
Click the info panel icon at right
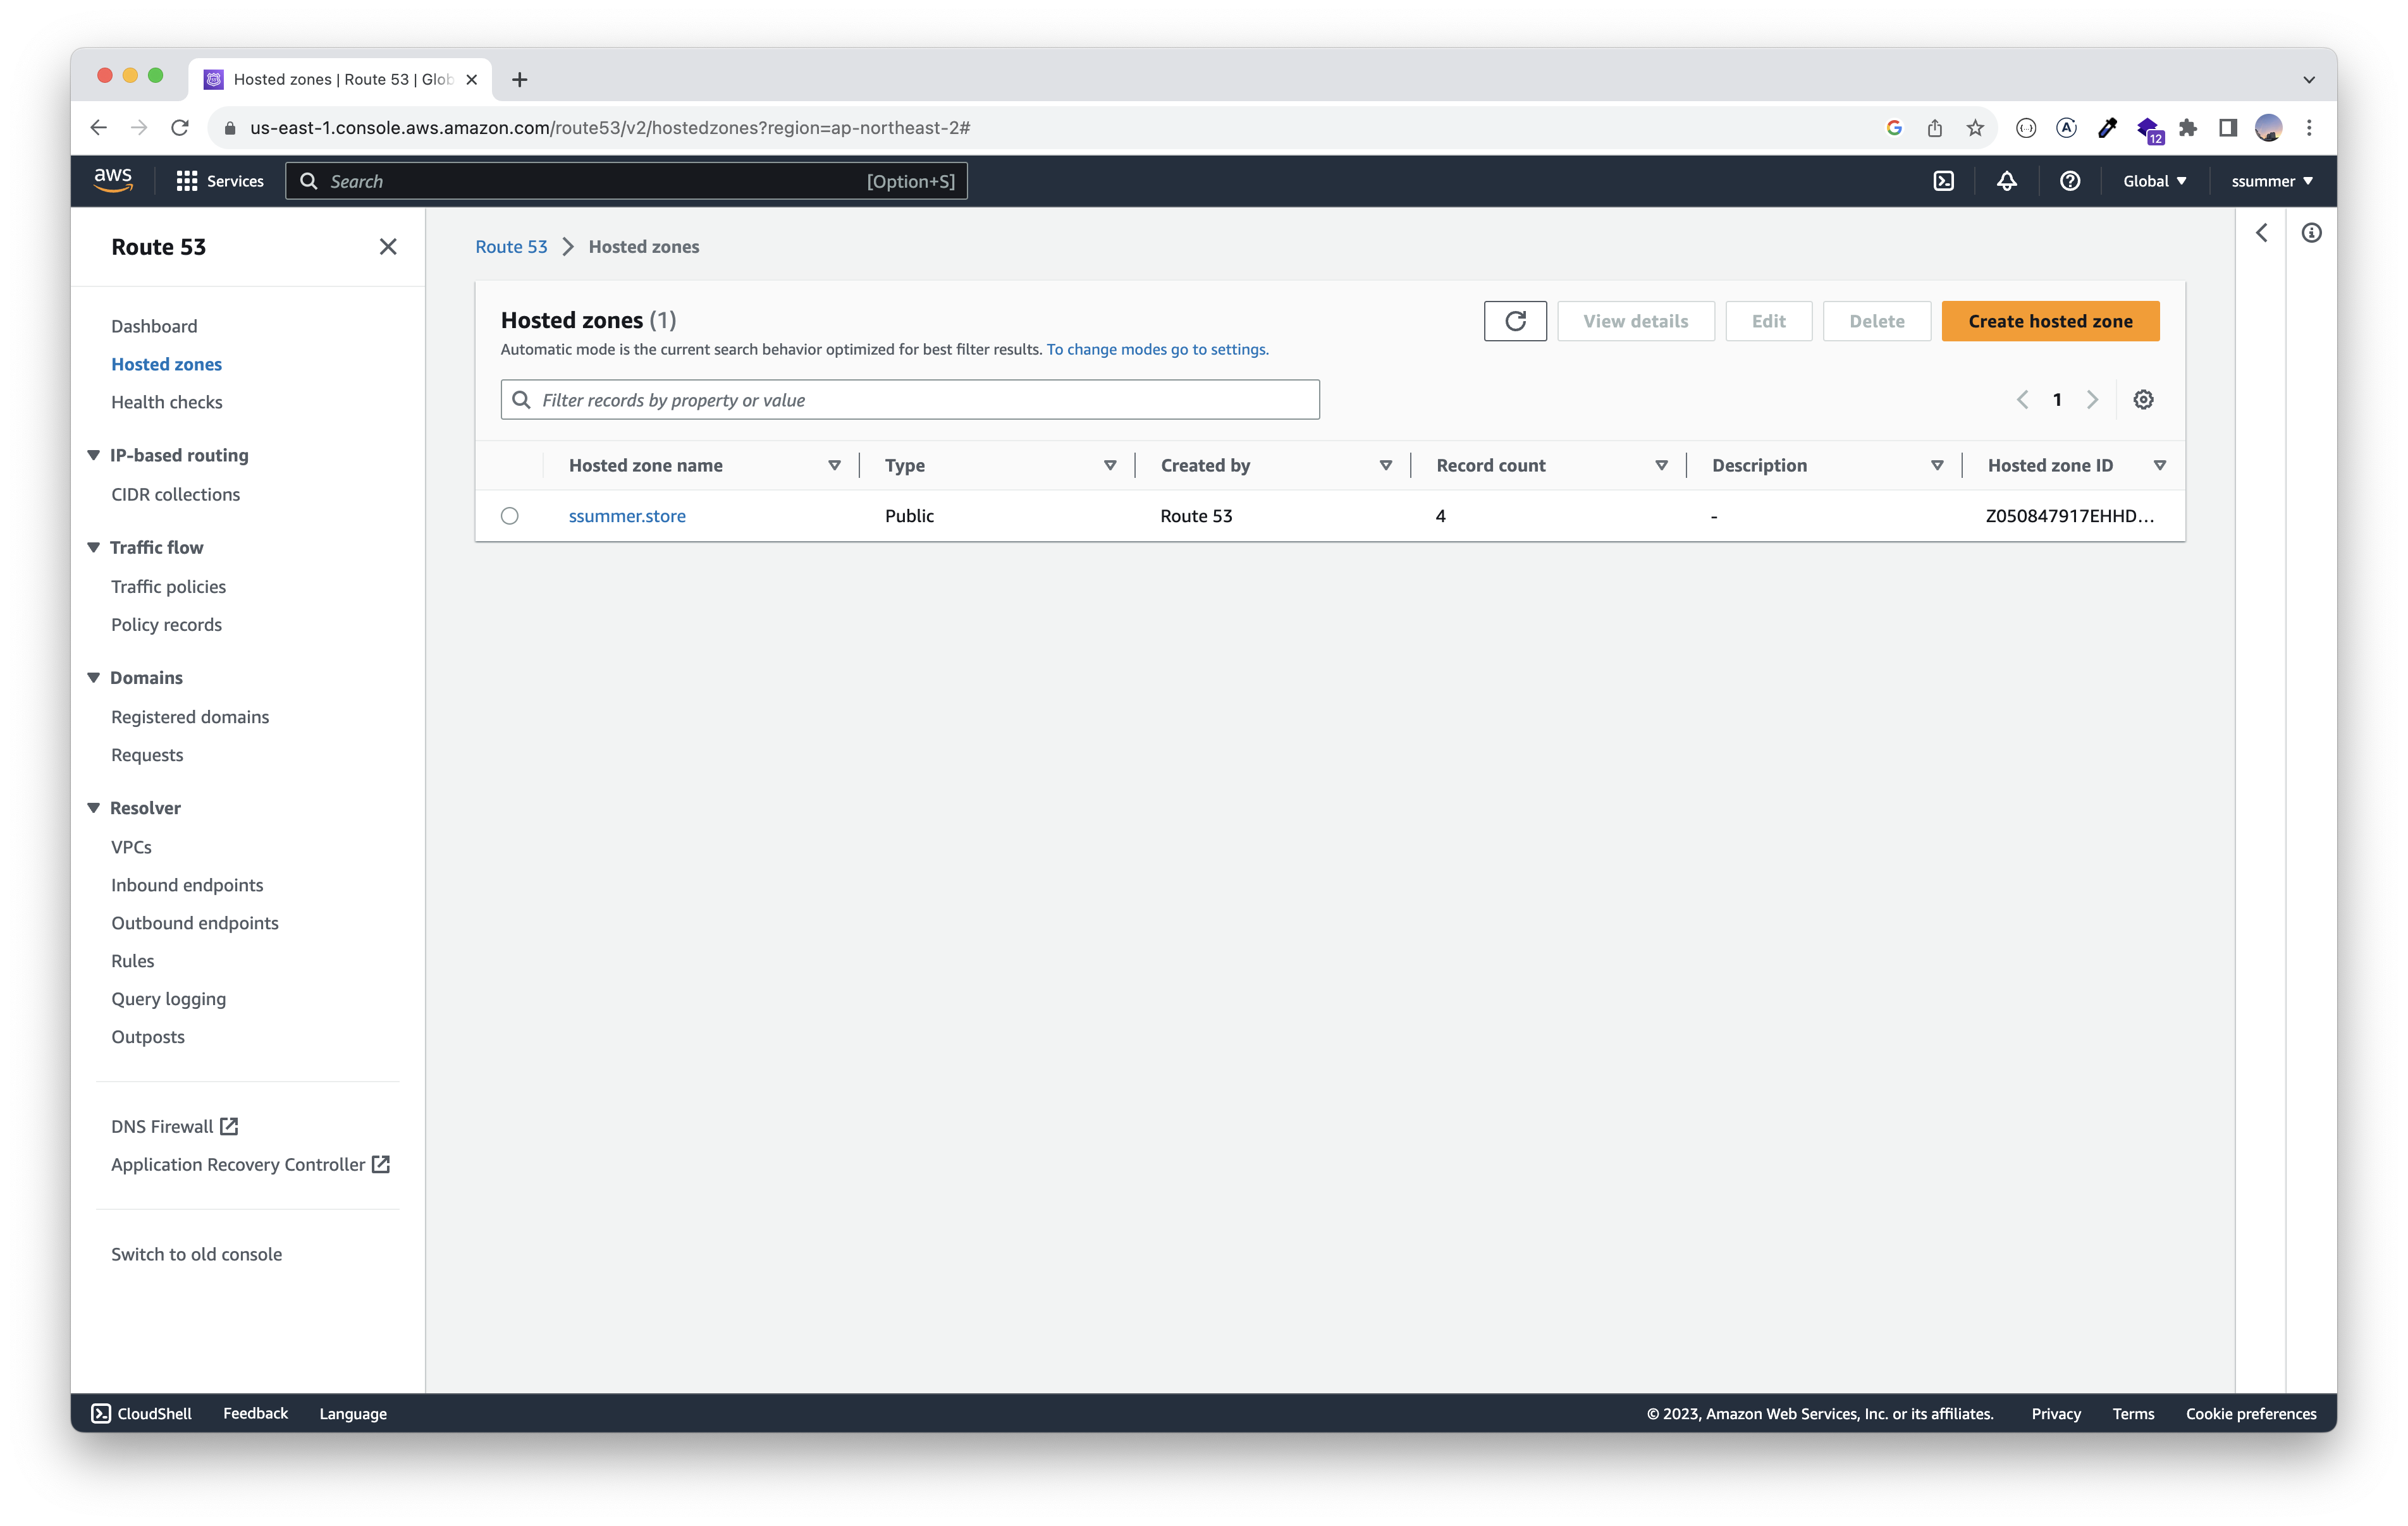pos(2311,233)
